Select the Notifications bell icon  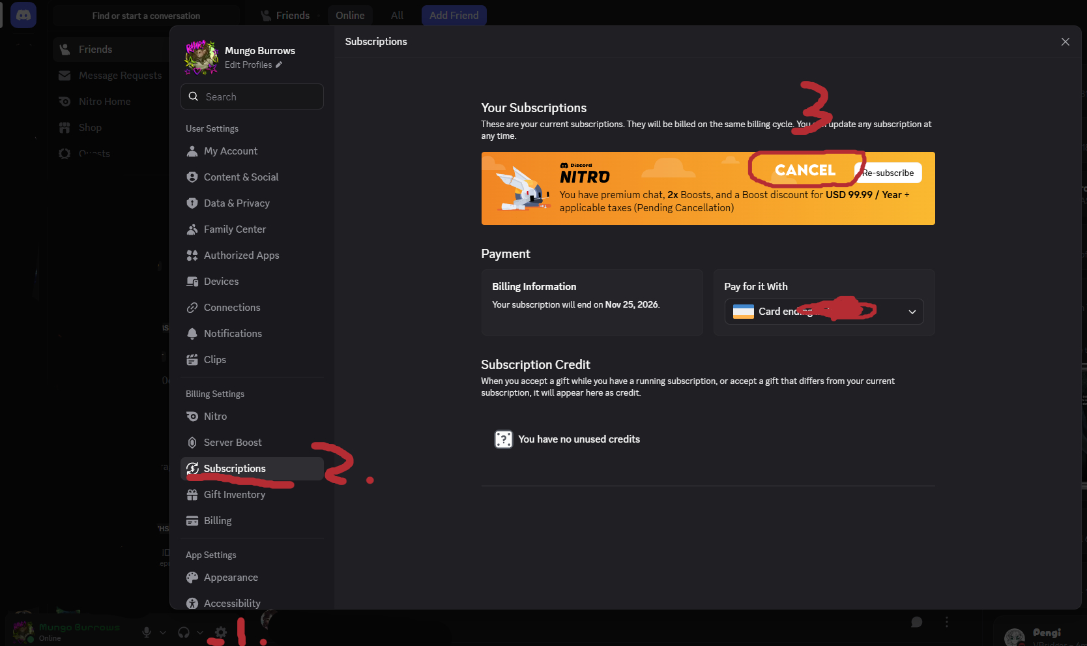(192, 334)
